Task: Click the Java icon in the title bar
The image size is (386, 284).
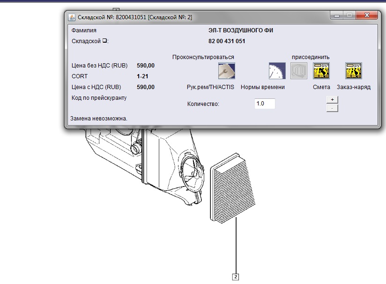Action: point(72,17)
